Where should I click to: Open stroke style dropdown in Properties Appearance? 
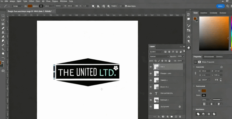pos(217,100)
